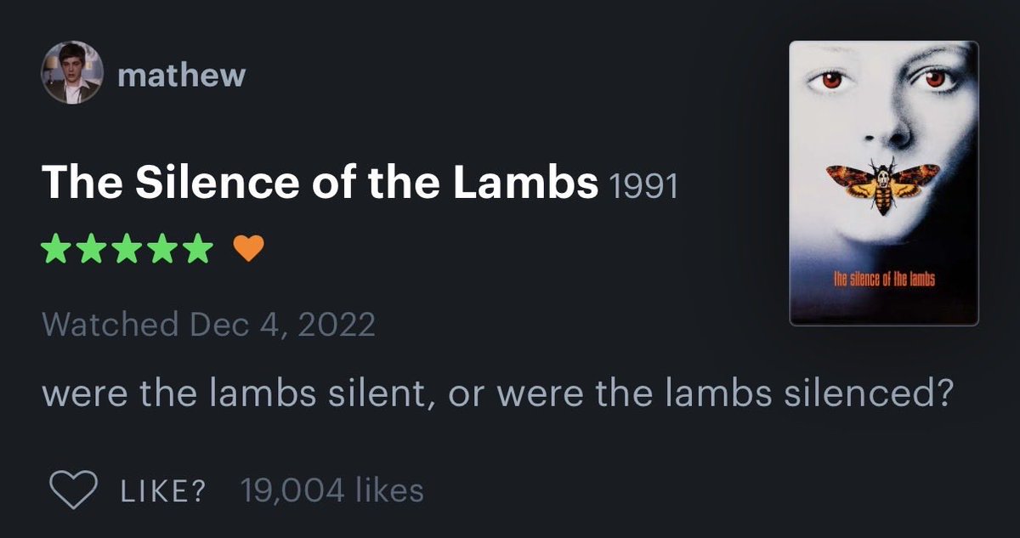The height and width of the screenshot is (538, 1020).
Task: Open the Silence of the Lambs poster
Action: (884, 184)
